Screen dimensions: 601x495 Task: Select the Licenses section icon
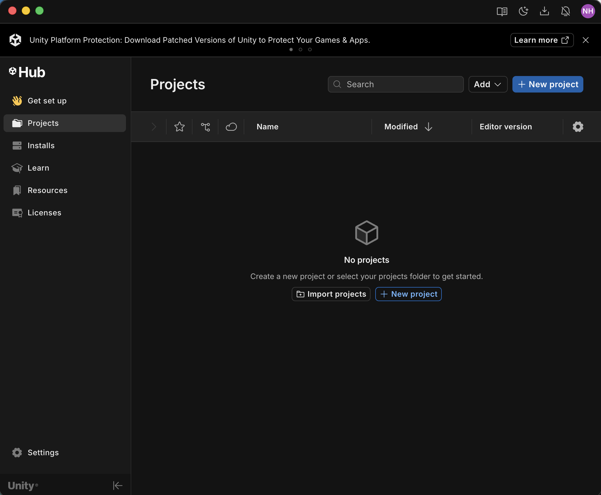pyautogui.click(x=17, y=213)
